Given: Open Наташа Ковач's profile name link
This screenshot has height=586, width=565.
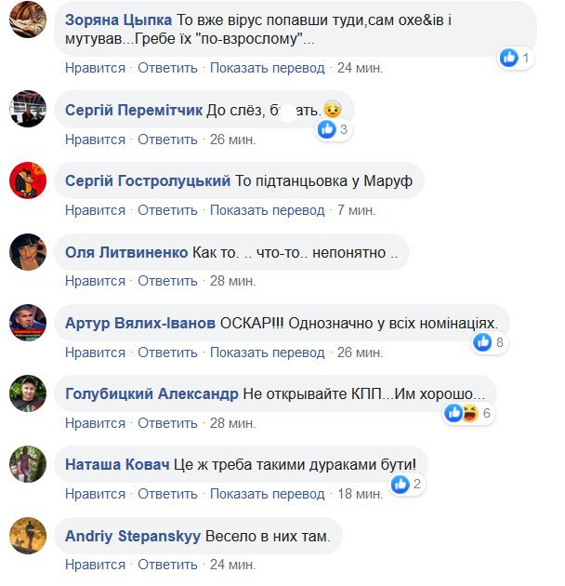Looking at the screenshot, I should [x=117, y=464].
